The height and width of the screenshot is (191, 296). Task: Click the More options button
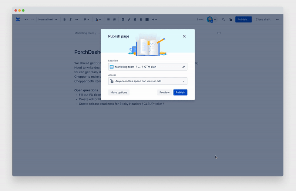tap(119, 93)
